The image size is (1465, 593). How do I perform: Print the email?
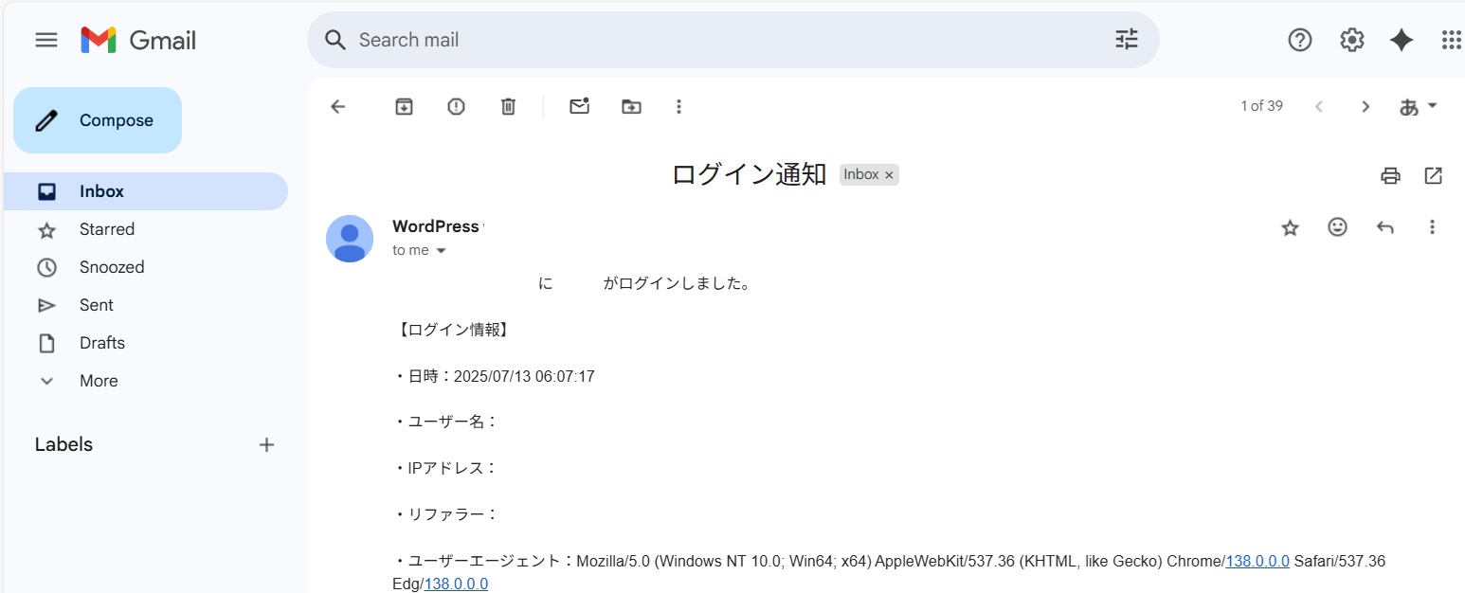[1390, 175]
